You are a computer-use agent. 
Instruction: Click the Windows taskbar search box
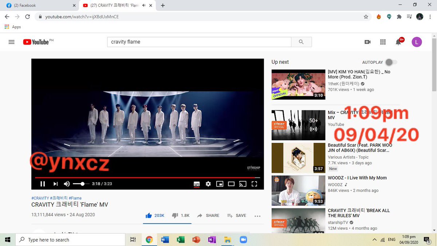click(x=70, y=239)
